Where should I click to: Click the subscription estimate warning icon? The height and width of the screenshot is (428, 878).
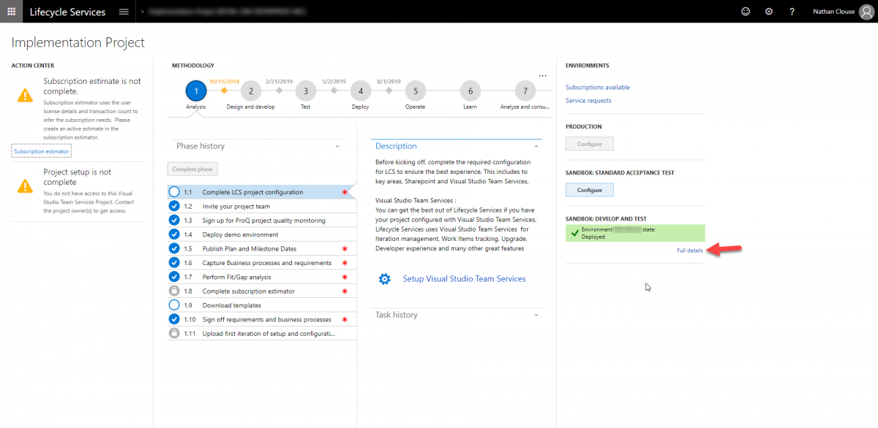[x=25, y=95]
